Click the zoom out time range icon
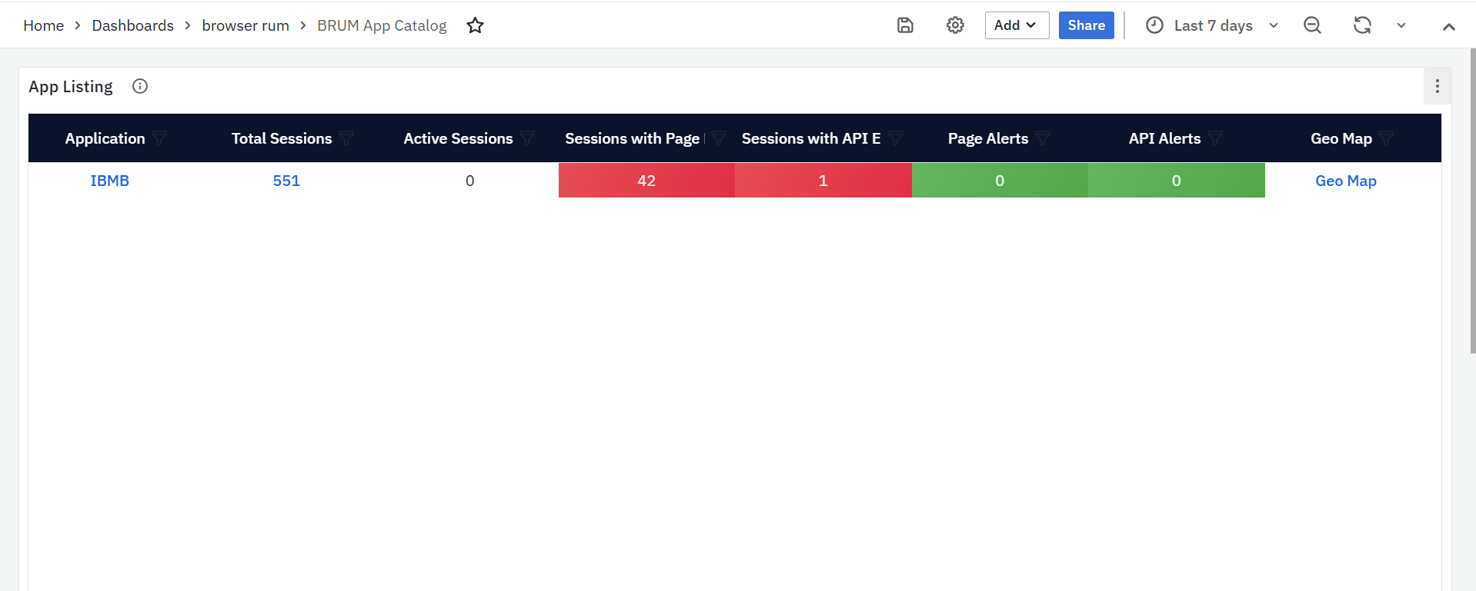This screenshot has width=1476, height=591. click(x=1312, y=25)
